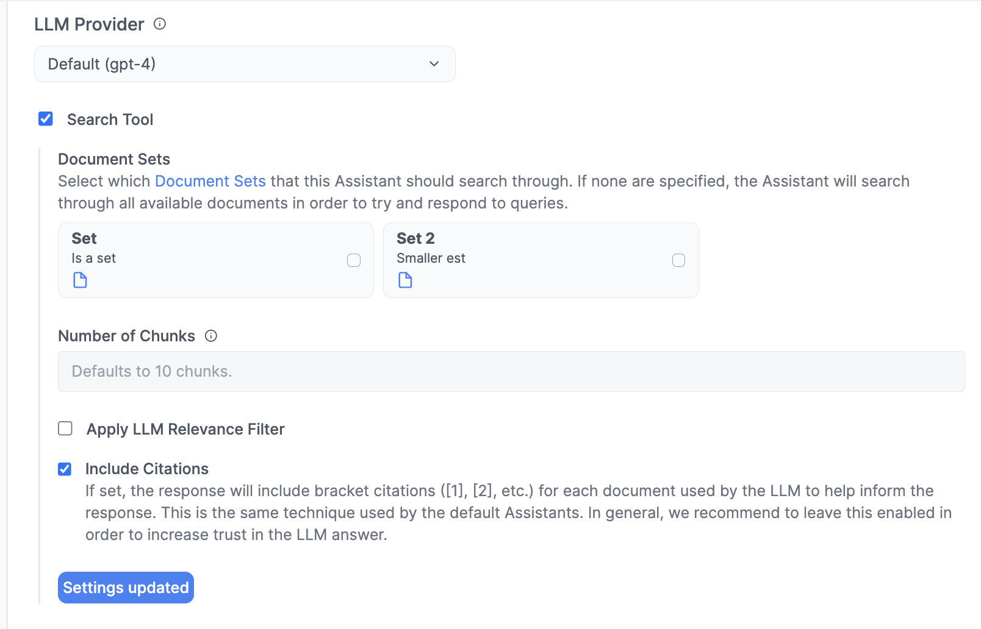Select the checkbox on the Set card
981x629 pixels.
coord(354,260)
